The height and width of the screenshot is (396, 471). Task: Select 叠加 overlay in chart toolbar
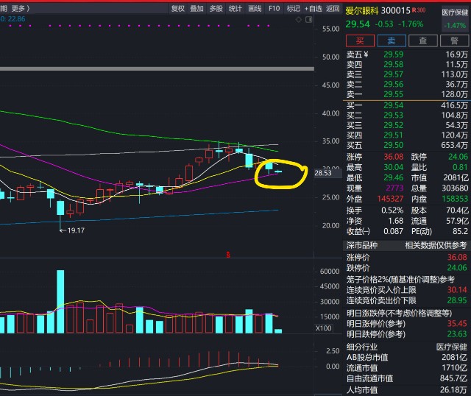(196, 9)
